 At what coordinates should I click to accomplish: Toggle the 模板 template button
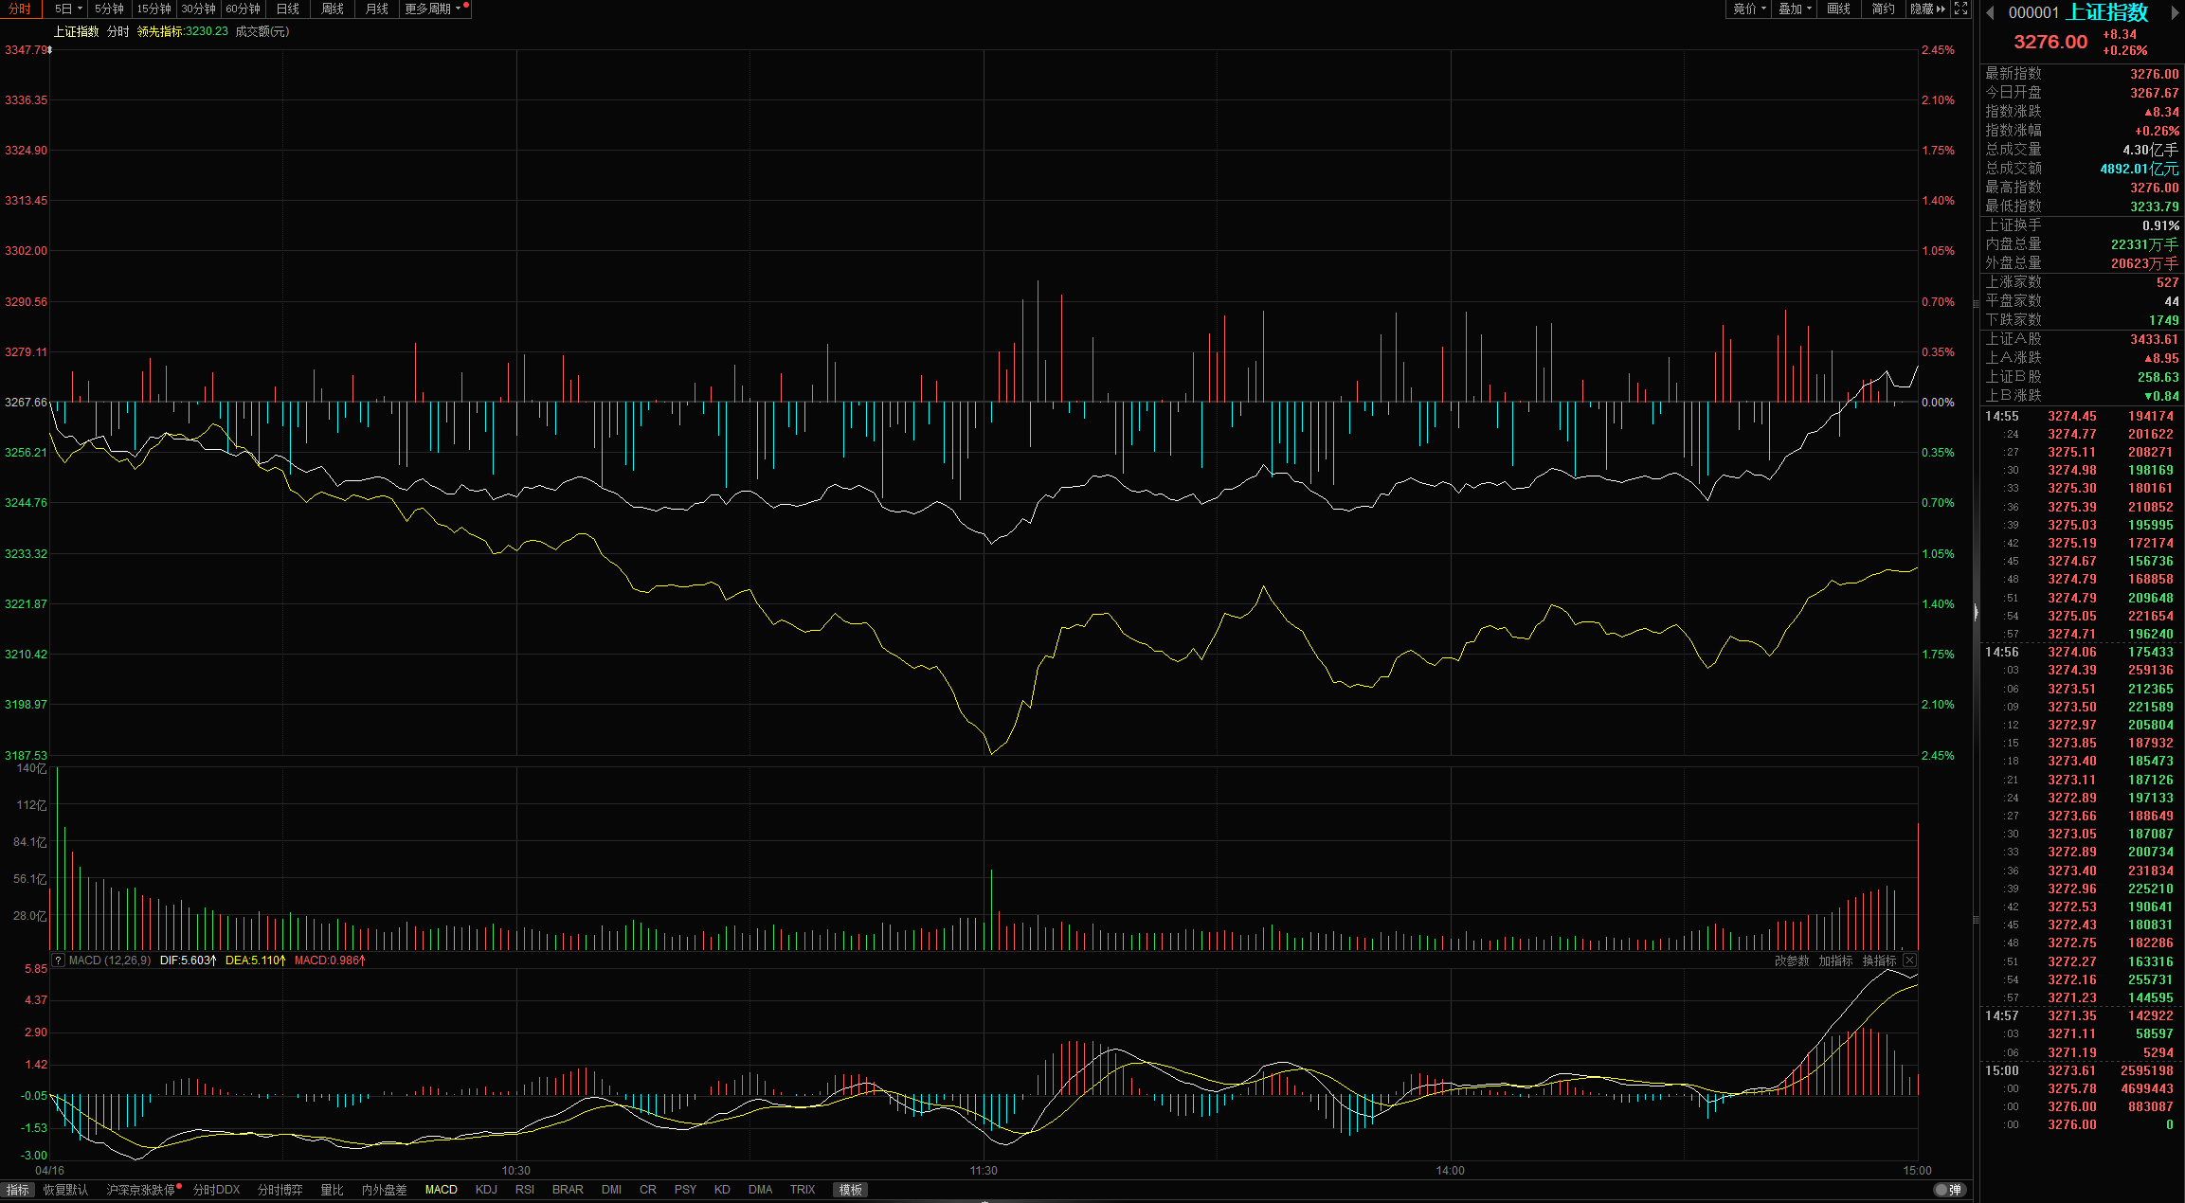pos(850,1190)
